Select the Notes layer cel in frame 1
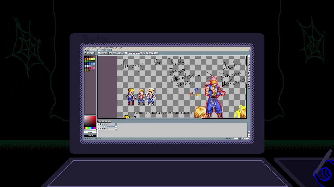 (116, 129)
